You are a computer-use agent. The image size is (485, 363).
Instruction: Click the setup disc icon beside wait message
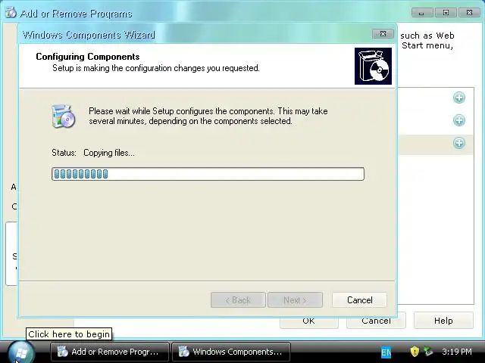click(64, 116)
